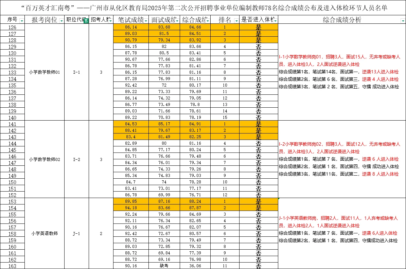Click the serial number cell 140

click(x=13, y=118)
